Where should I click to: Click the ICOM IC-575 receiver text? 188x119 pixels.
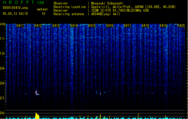coord(120,10)
